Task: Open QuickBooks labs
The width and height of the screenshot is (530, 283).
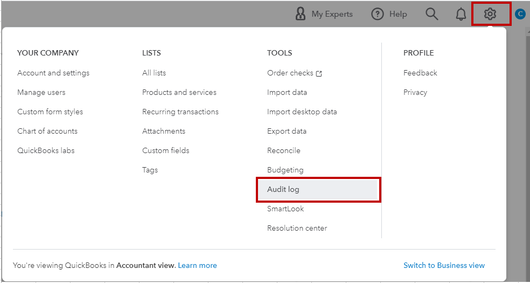Action: click(x=46, y=150)
